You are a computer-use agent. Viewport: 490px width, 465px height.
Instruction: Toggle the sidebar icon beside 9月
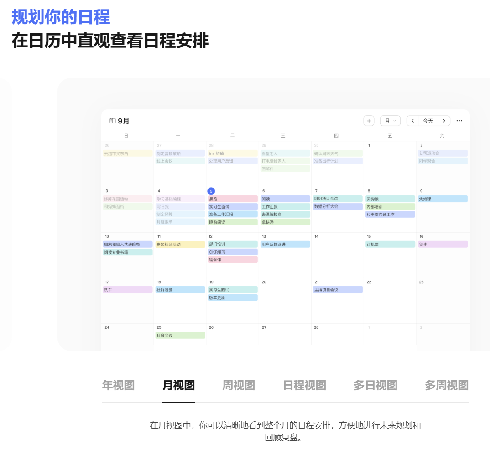coord(113,121)
